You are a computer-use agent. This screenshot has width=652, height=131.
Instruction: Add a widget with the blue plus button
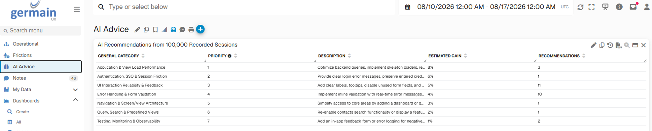pyautogui.click(x=200, y=29)
